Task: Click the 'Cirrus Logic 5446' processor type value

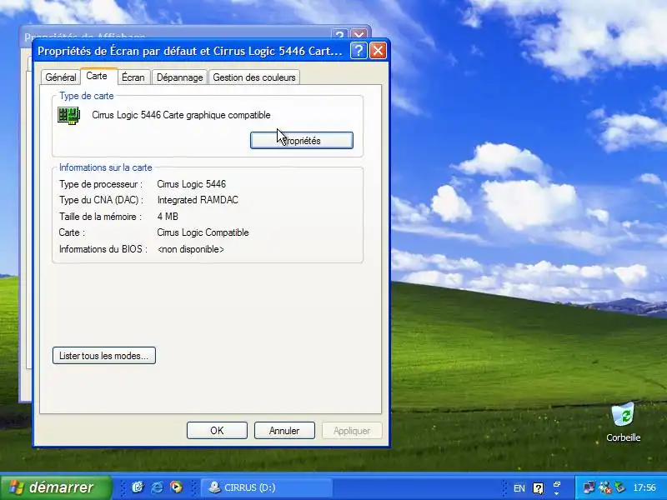Action: coord(192,184)
